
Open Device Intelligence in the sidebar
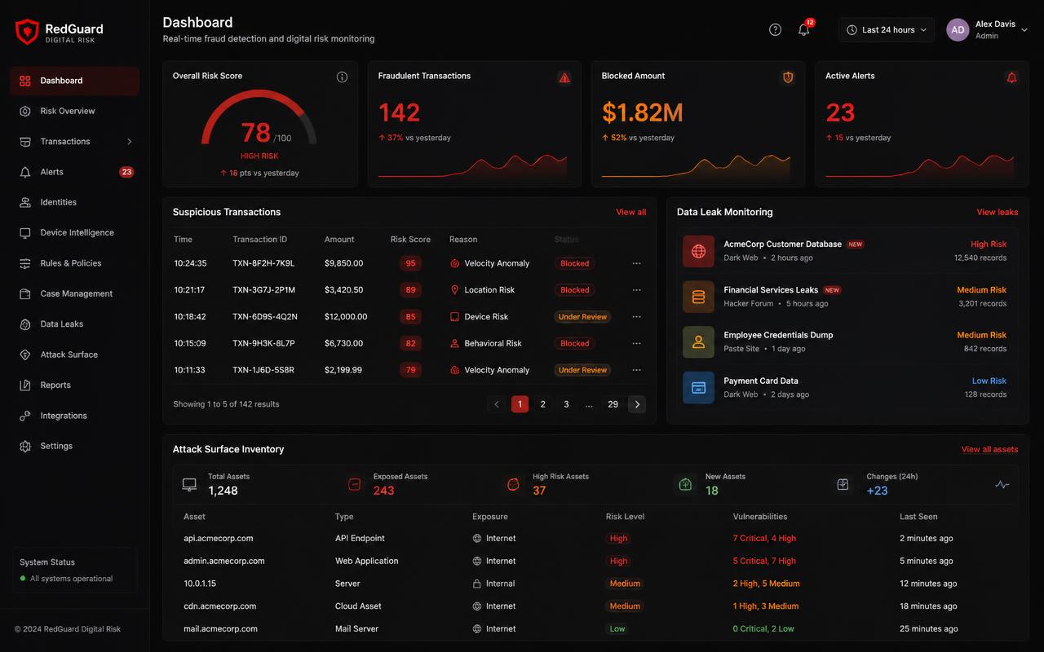(x=75, y=233)
